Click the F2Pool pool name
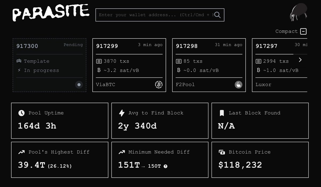This screenshot has width=321, height=187. click(185, 85)
